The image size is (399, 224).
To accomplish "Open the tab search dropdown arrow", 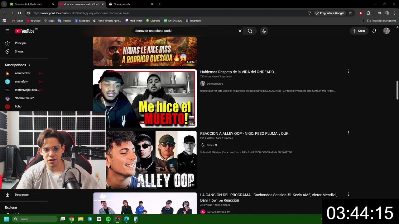I will point(4,4).
